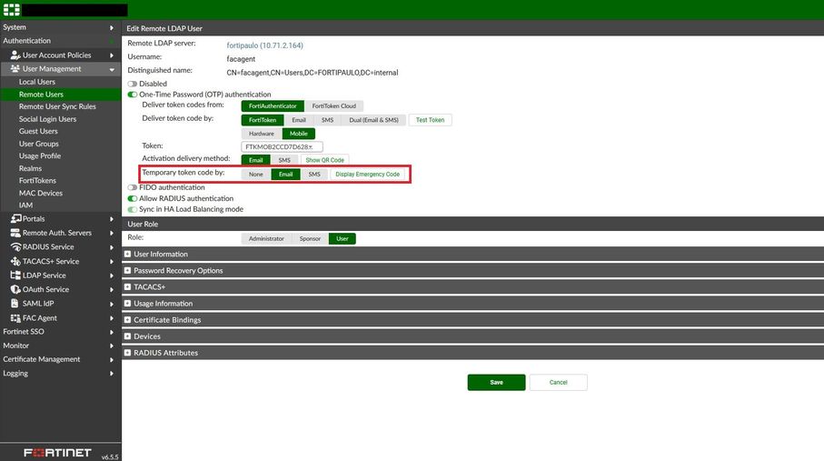Image resolution: width=824 pixels, height=461 pixels.
Task: Set temporary token code by Email
Action: click(286, 175)
